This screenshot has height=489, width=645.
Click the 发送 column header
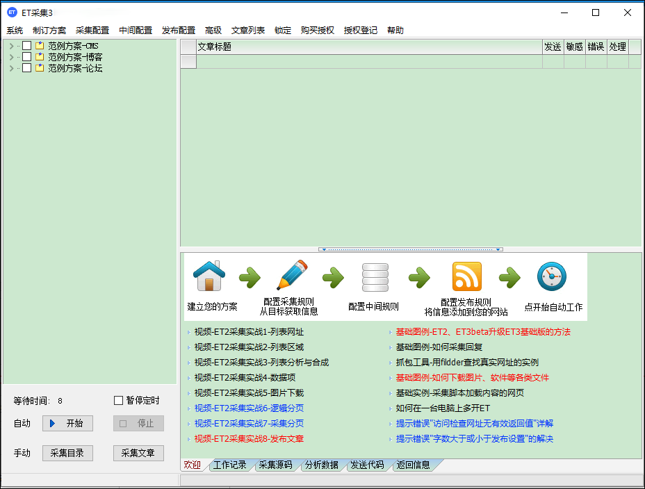pyautogui.click(x=553, y=47)
